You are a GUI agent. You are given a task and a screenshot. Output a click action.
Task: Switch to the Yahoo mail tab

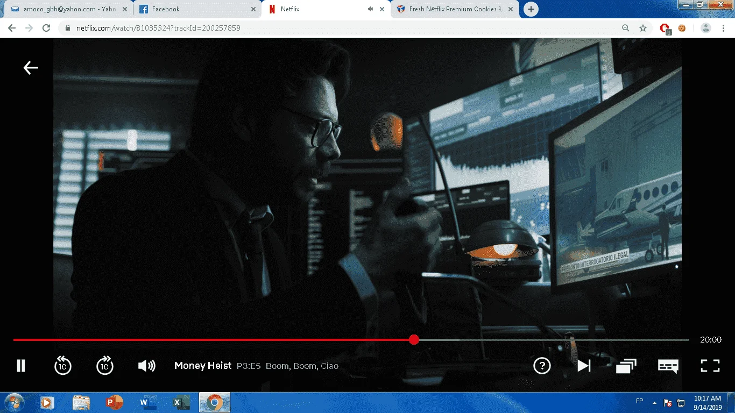click(69, 9)
